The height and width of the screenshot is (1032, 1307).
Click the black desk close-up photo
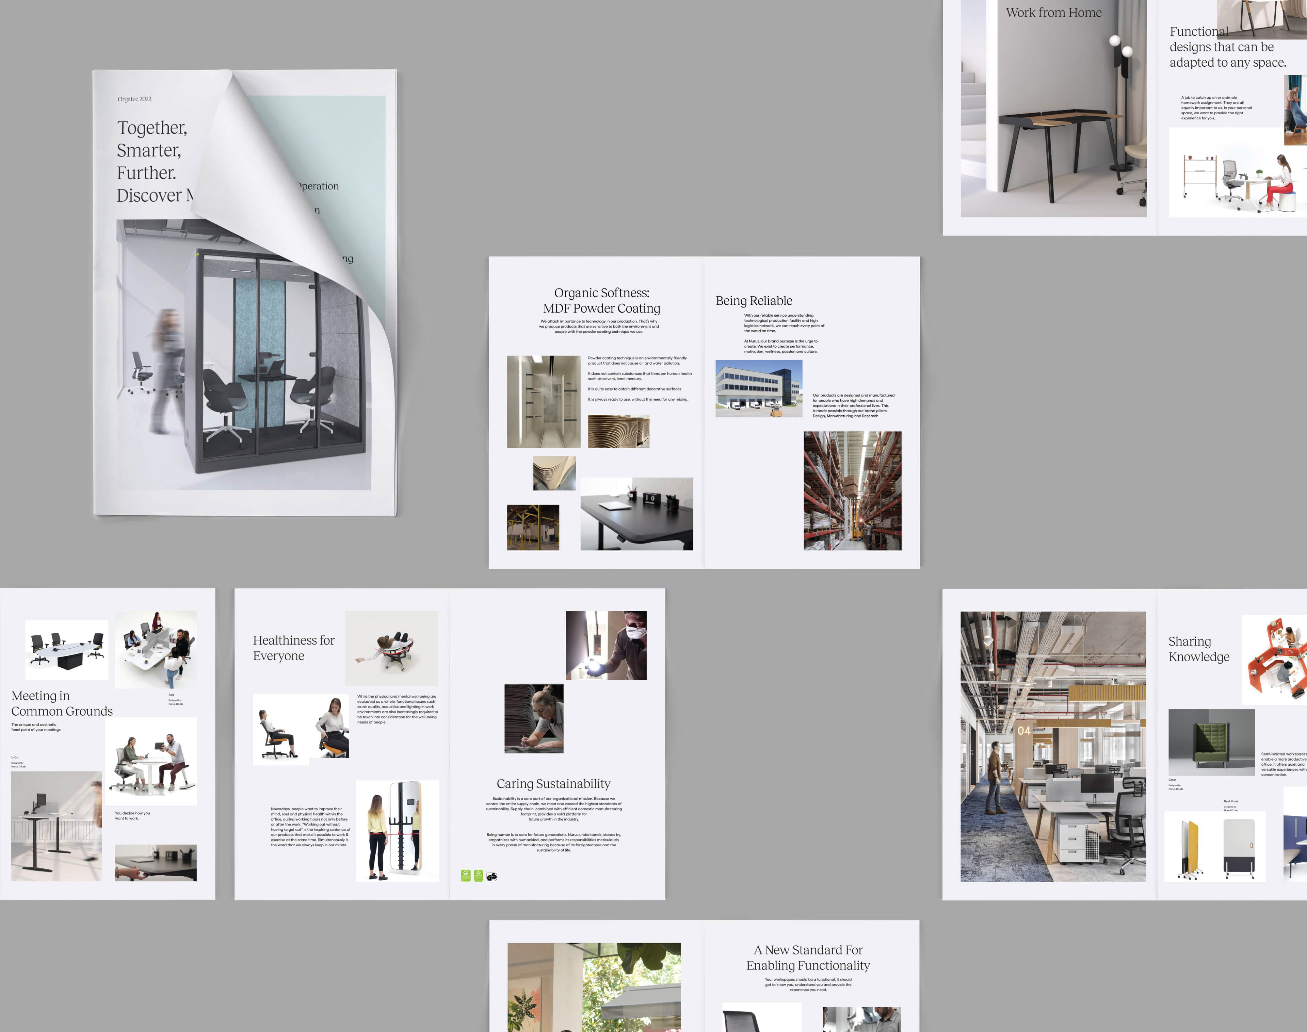(636, 514)
